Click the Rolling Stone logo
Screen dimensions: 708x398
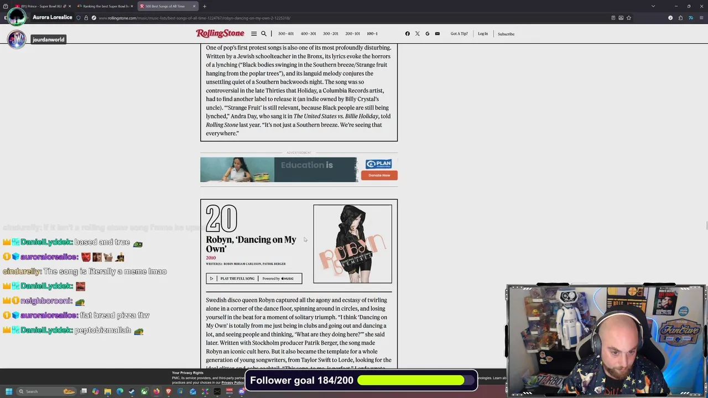point(220,34)
